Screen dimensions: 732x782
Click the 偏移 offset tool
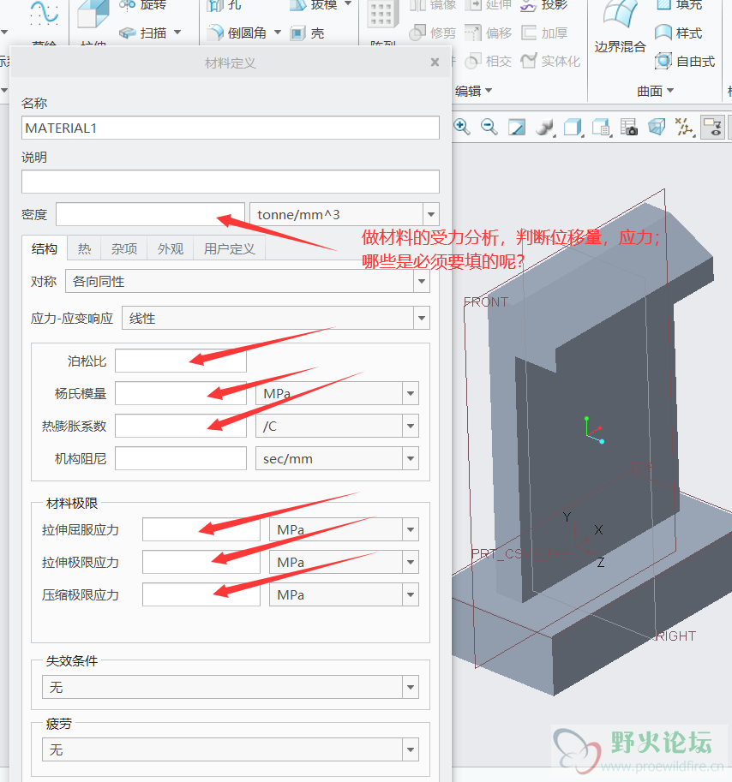pos(488,33)
